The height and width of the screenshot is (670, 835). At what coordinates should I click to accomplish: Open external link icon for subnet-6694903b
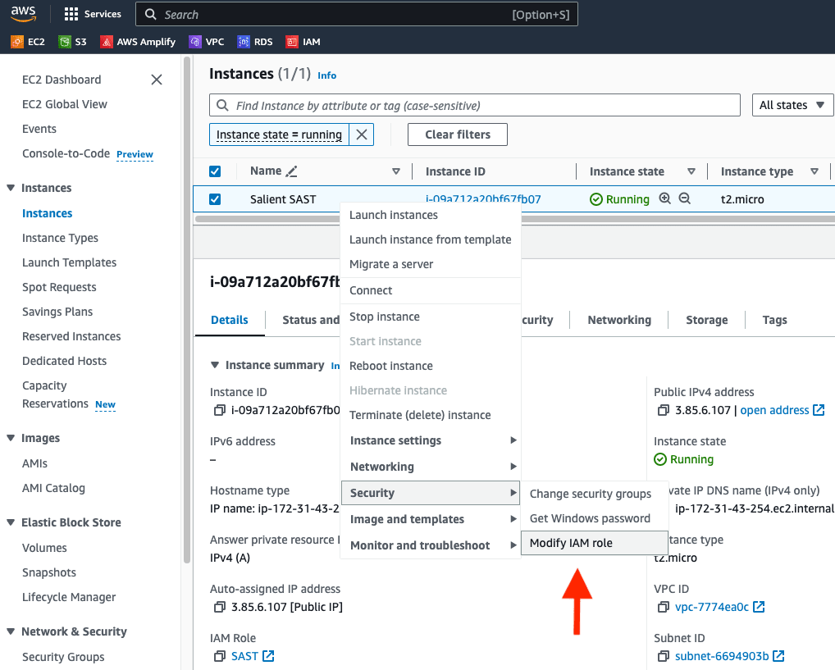(778, 656)
